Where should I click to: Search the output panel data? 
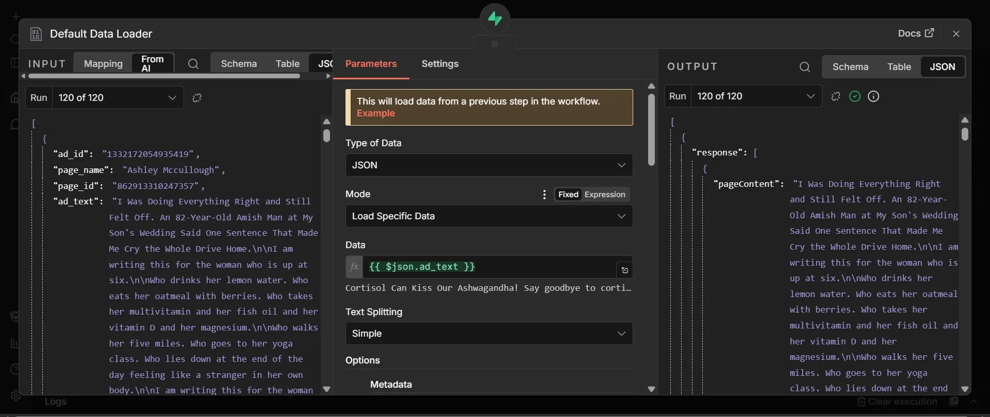tap(805, 67)
